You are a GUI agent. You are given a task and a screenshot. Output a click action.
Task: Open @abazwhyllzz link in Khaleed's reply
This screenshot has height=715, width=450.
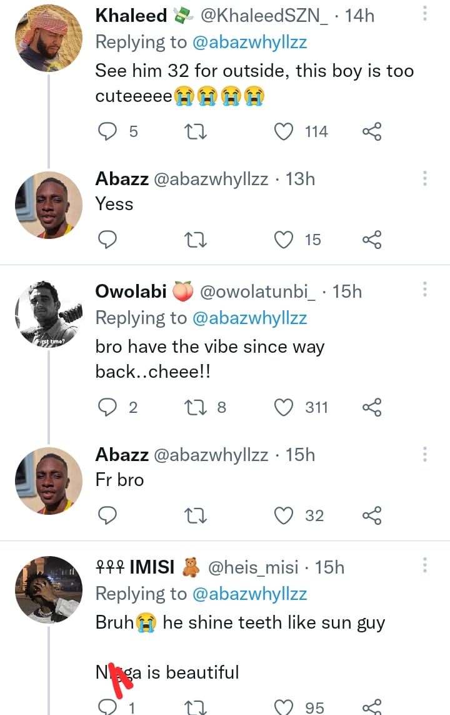point(249,43)
